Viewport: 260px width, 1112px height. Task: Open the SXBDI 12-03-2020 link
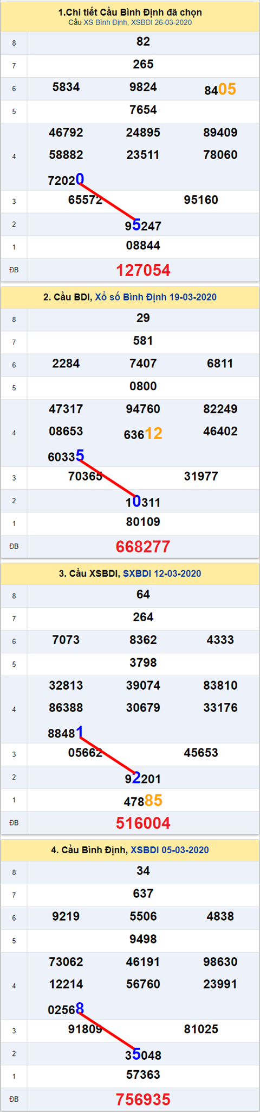click(162, 573)
